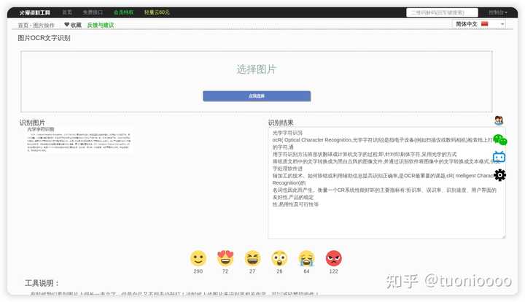525x302 pixels.
Task: Click the surprised emoji reaction
Action: click(279, 258)
